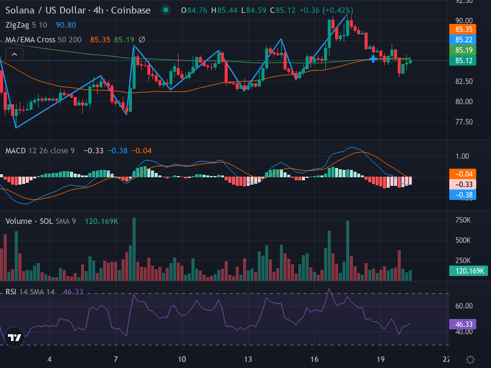Select the ZigZag 5 10 indicator label
Viewport: 491px width, 368px height.
click(26, 25)
